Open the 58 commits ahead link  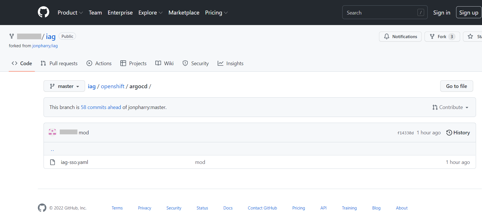pos(101,107)
